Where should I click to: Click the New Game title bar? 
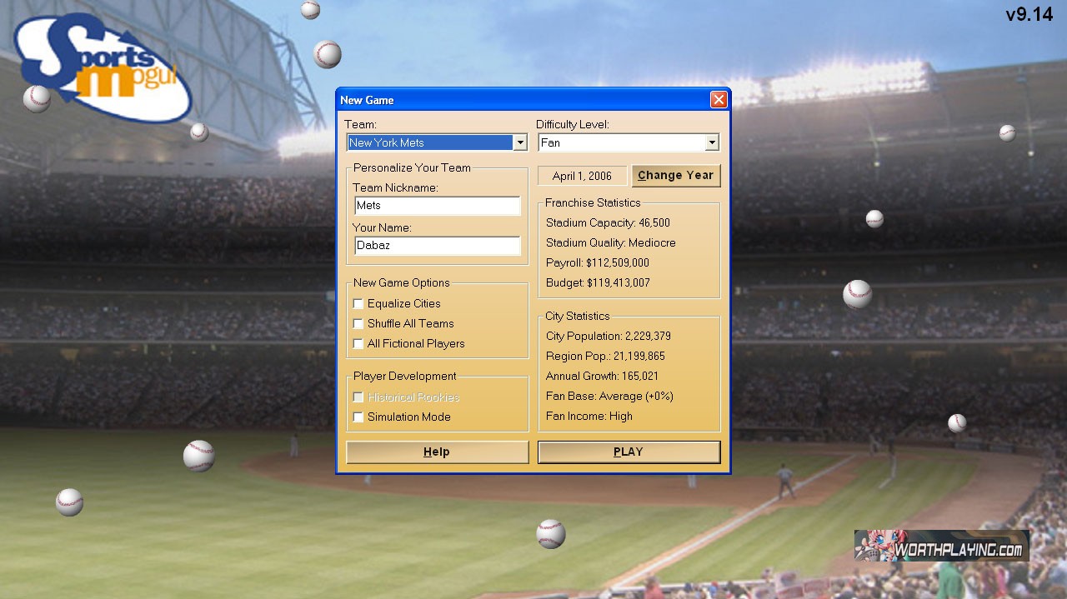(x=517, y=100)
